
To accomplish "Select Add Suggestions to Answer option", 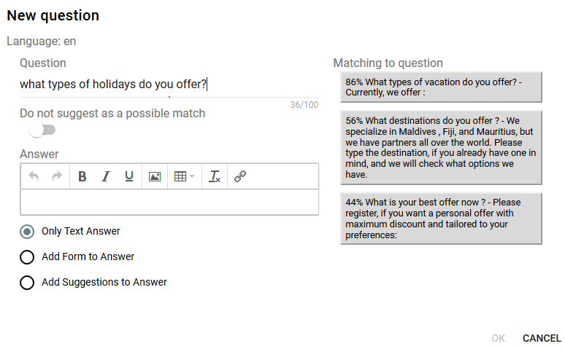I will pos(27,283).
